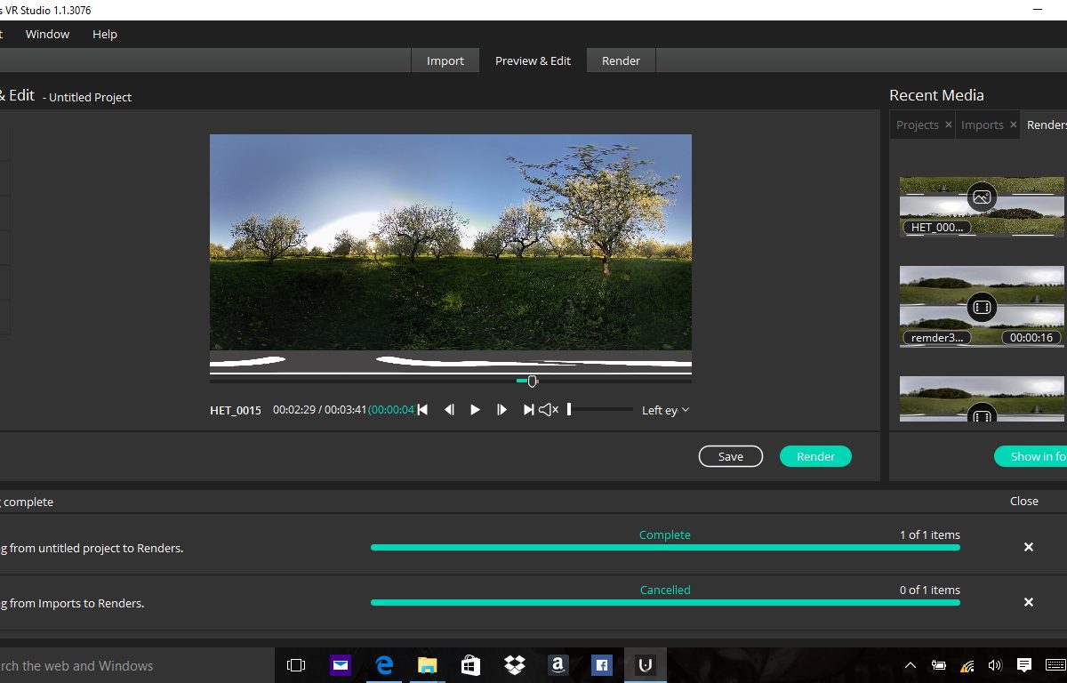This screenshot has height=683, width=1067.
Task: Click the Save button
Action: [731, 456]
